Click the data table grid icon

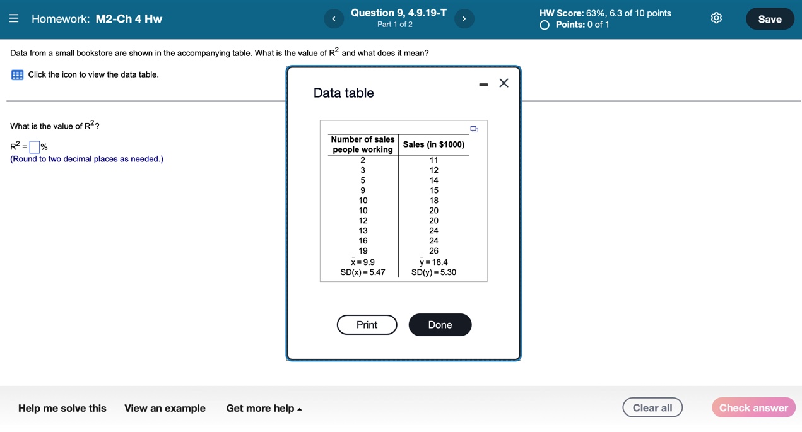tap(18, 75)
